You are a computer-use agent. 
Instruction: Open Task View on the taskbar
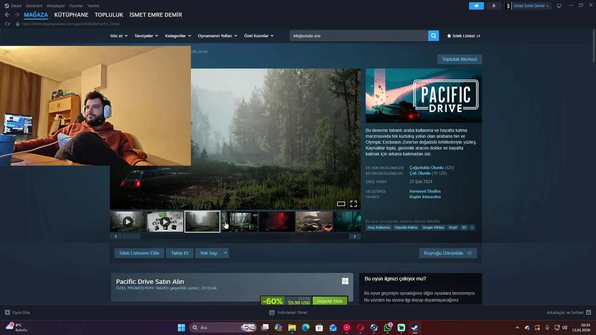[265, 328]
